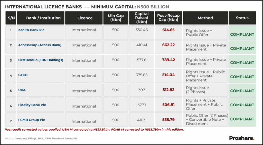263x145 pixels.
Task: Select the Zenith Bank Plc name
Action: pyautogui.click(x=31, y=30)
